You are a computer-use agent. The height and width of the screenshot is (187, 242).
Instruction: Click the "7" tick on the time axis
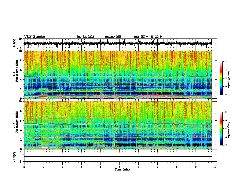158,167
